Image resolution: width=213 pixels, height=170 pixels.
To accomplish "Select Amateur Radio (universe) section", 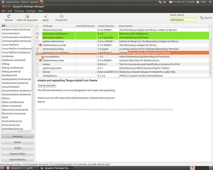I will (x=16, y=29).
